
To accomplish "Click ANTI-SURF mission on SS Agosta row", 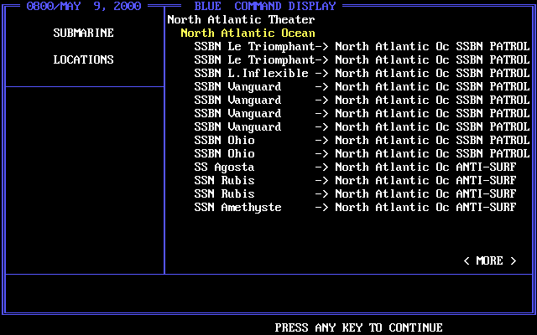I will (x=486, y=167).
